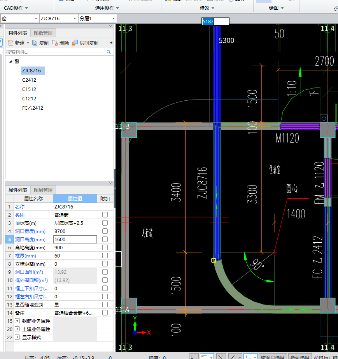Check the 附加 box for 离地高度 row
Image resolution: width=338 pixels, height=359 pixels.
(x=105, y=247)
